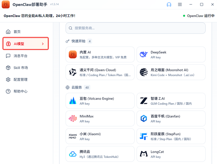Click the 快速开始 section heading
This screenshot has width=217, height=164.
[78, 41]
